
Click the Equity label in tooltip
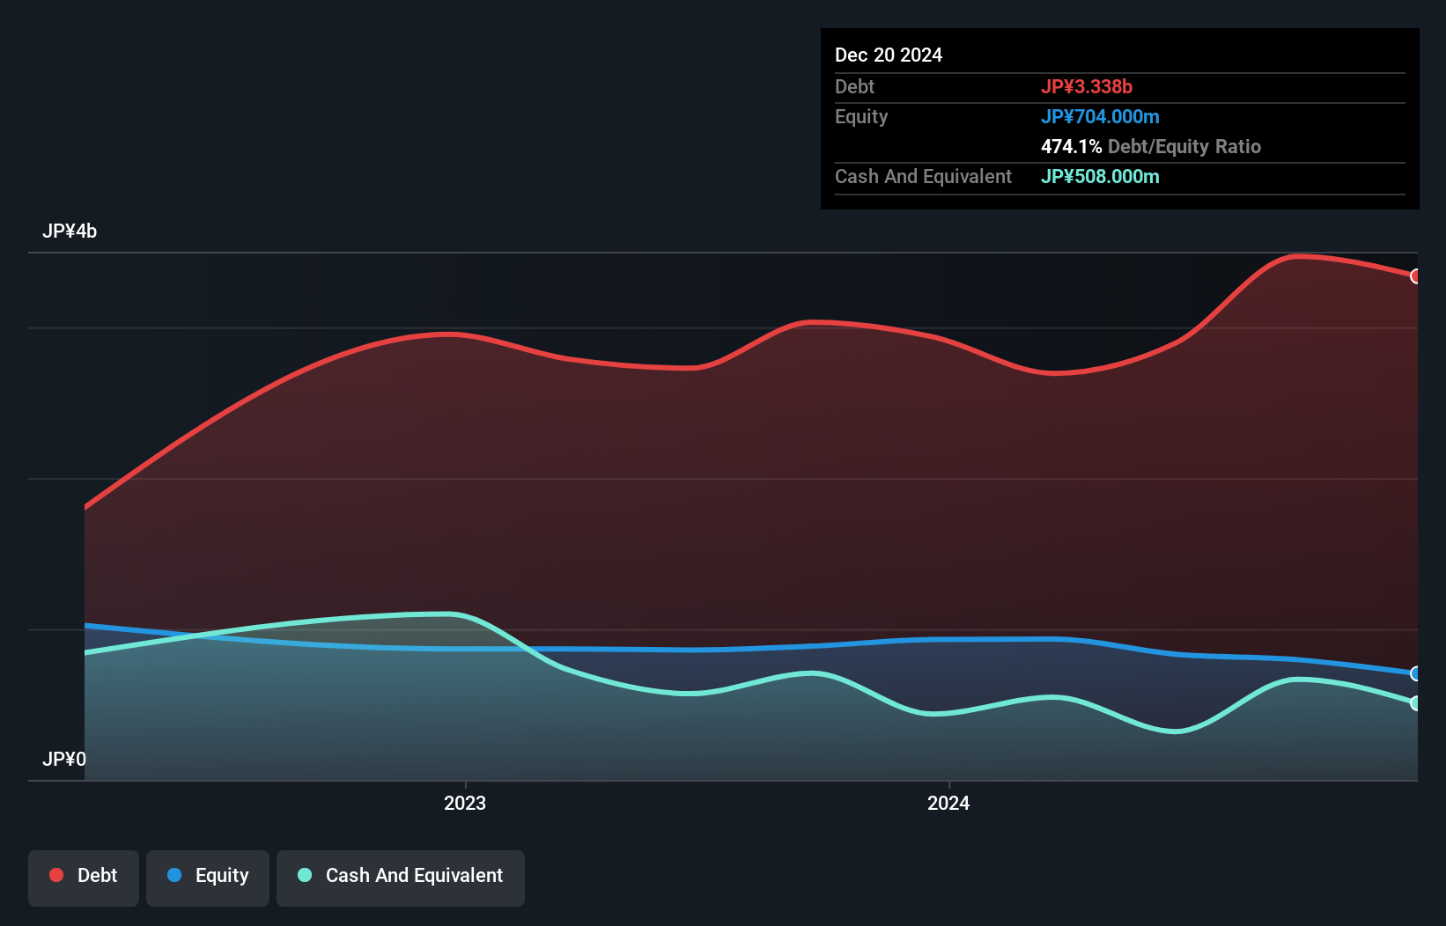pos(861,116)
